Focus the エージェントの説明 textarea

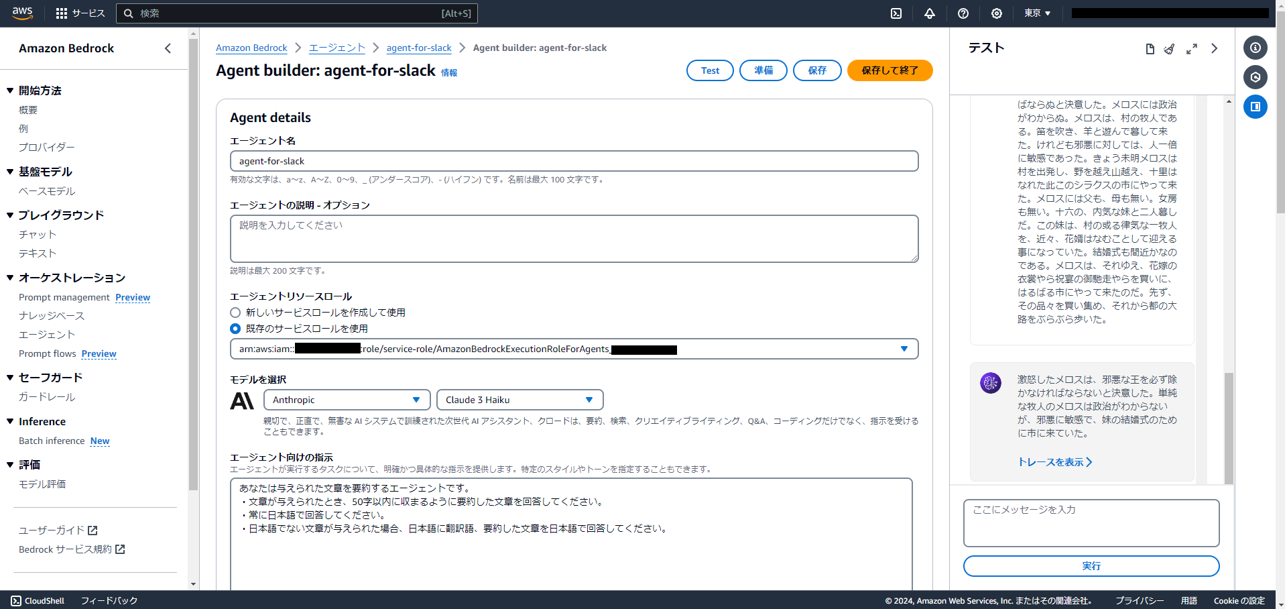click(x=574, y=239)
